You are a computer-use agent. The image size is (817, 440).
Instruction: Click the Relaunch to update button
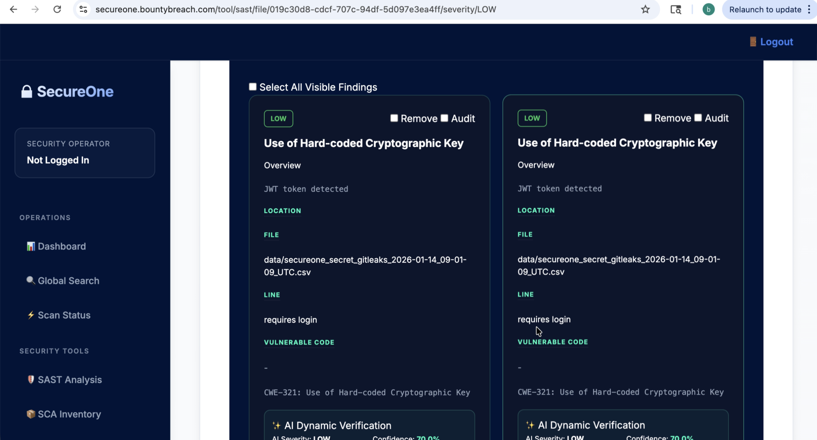[765, 9]
